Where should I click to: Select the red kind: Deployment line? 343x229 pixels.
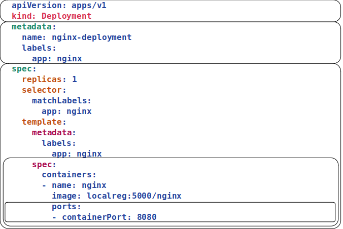point(51,16)
